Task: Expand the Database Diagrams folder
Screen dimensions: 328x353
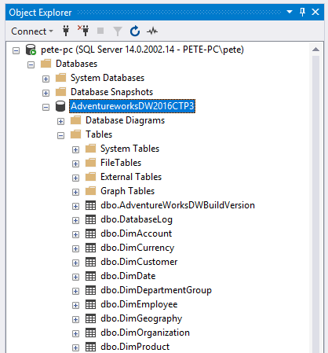Action: pyautogui.click(x=60, y=121)
